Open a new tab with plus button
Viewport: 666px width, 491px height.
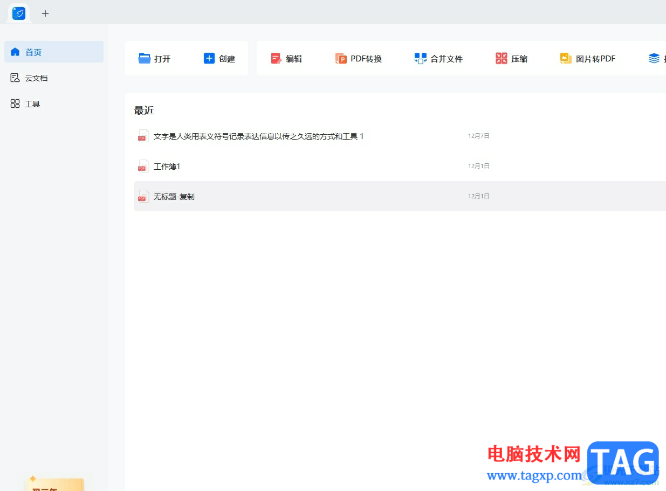pyautogui.click(x=45, y=13)
